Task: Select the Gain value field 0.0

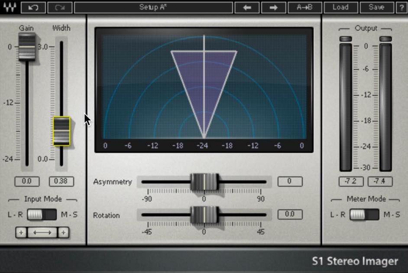Action: (x=27, y=181)
